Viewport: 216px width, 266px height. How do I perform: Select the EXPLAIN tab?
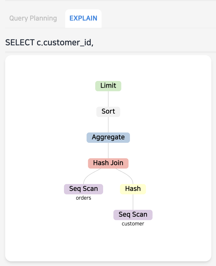pos(83,19)
